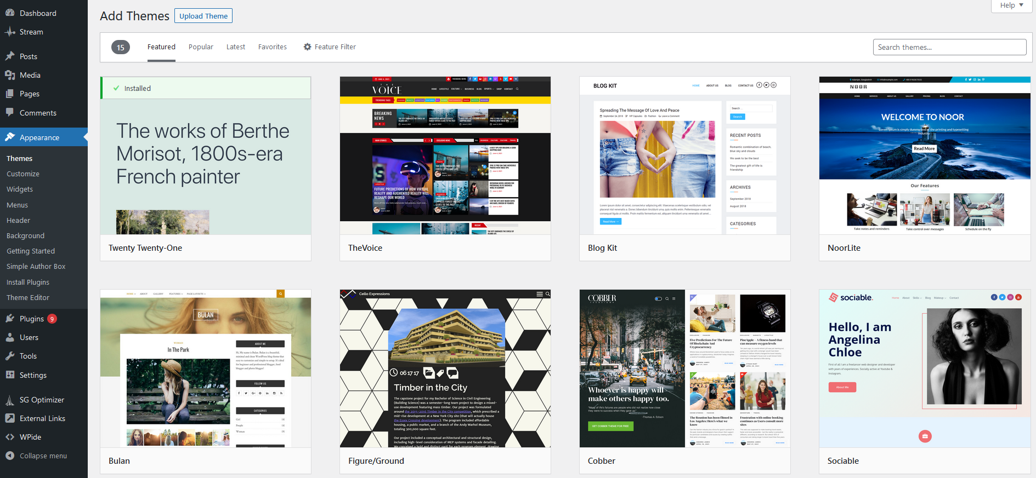Click the Comments speech bubble icon

10,113
